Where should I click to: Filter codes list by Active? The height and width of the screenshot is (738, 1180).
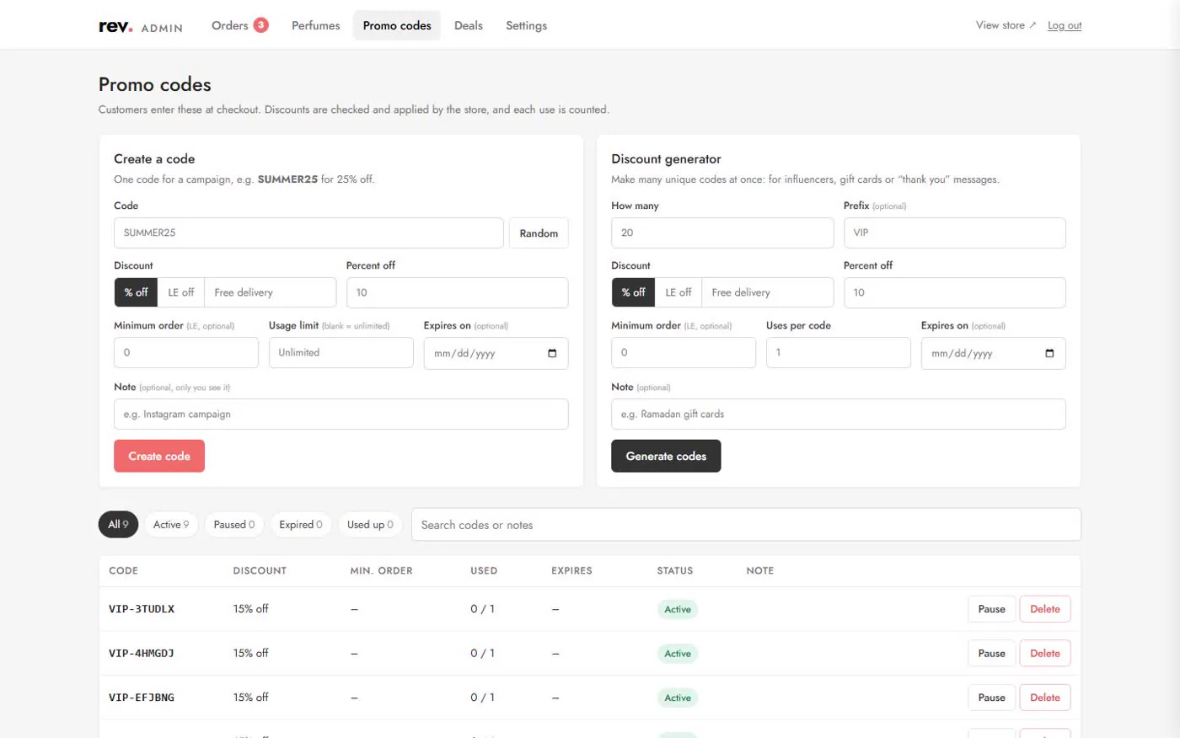pyautogui.click(x=171, y=524)
